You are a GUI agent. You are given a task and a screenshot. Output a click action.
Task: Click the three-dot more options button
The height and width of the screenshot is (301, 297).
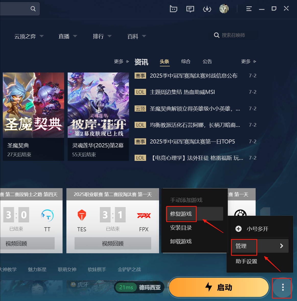pos(283,287)
